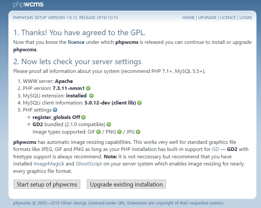Click the 'Please proof all information' sentence

click(109, 71)
